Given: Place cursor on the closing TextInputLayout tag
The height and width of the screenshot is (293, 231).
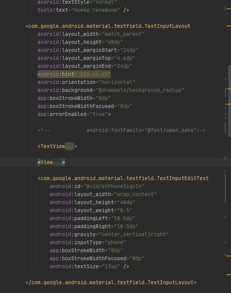Looking at the screenshot, I should (111, 283).
